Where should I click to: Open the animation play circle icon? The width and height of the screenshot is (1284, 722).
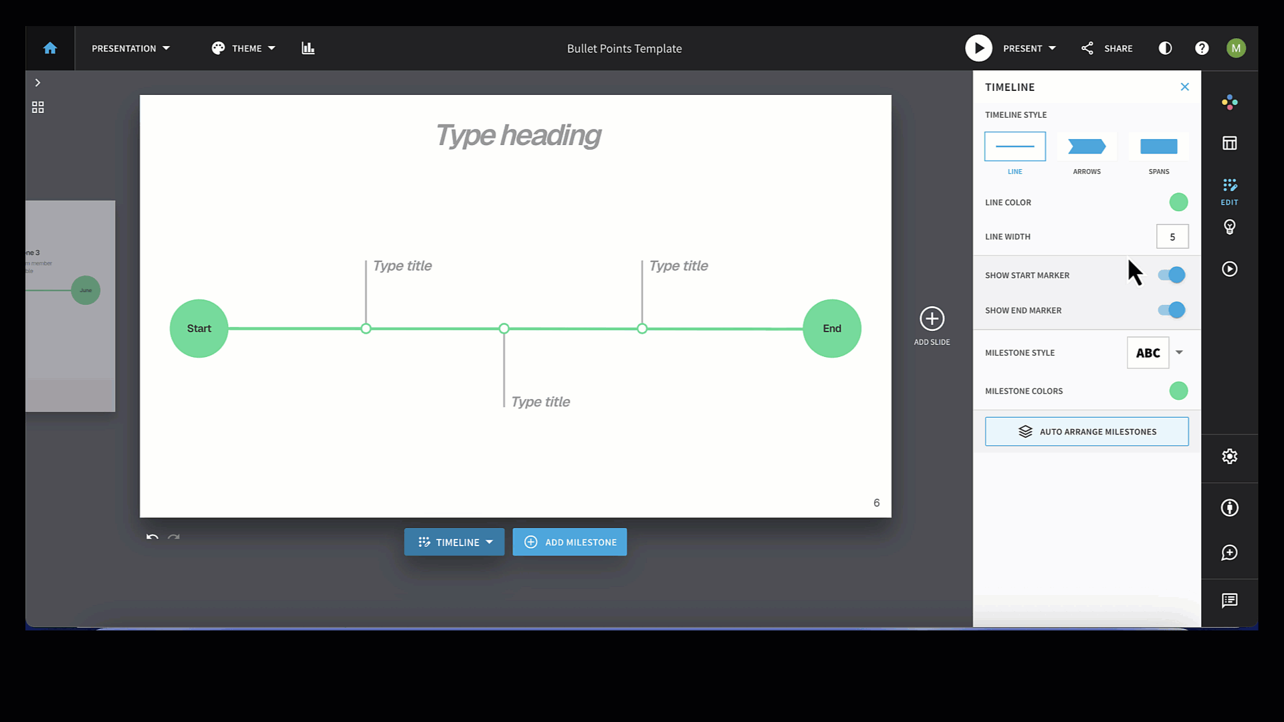click(x=1229, y=269)
